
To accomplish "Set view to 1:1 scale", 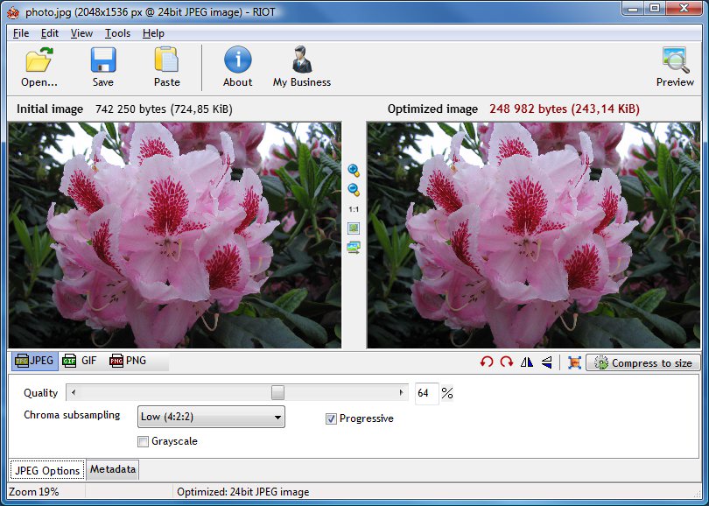I will tap(354, 209).
